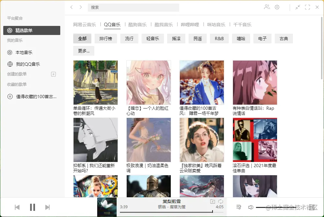The image size is (324, 217).
Task: Click title text 滚石评选｜2021年度最佳单曲
Action: click(x=254, y=168)
